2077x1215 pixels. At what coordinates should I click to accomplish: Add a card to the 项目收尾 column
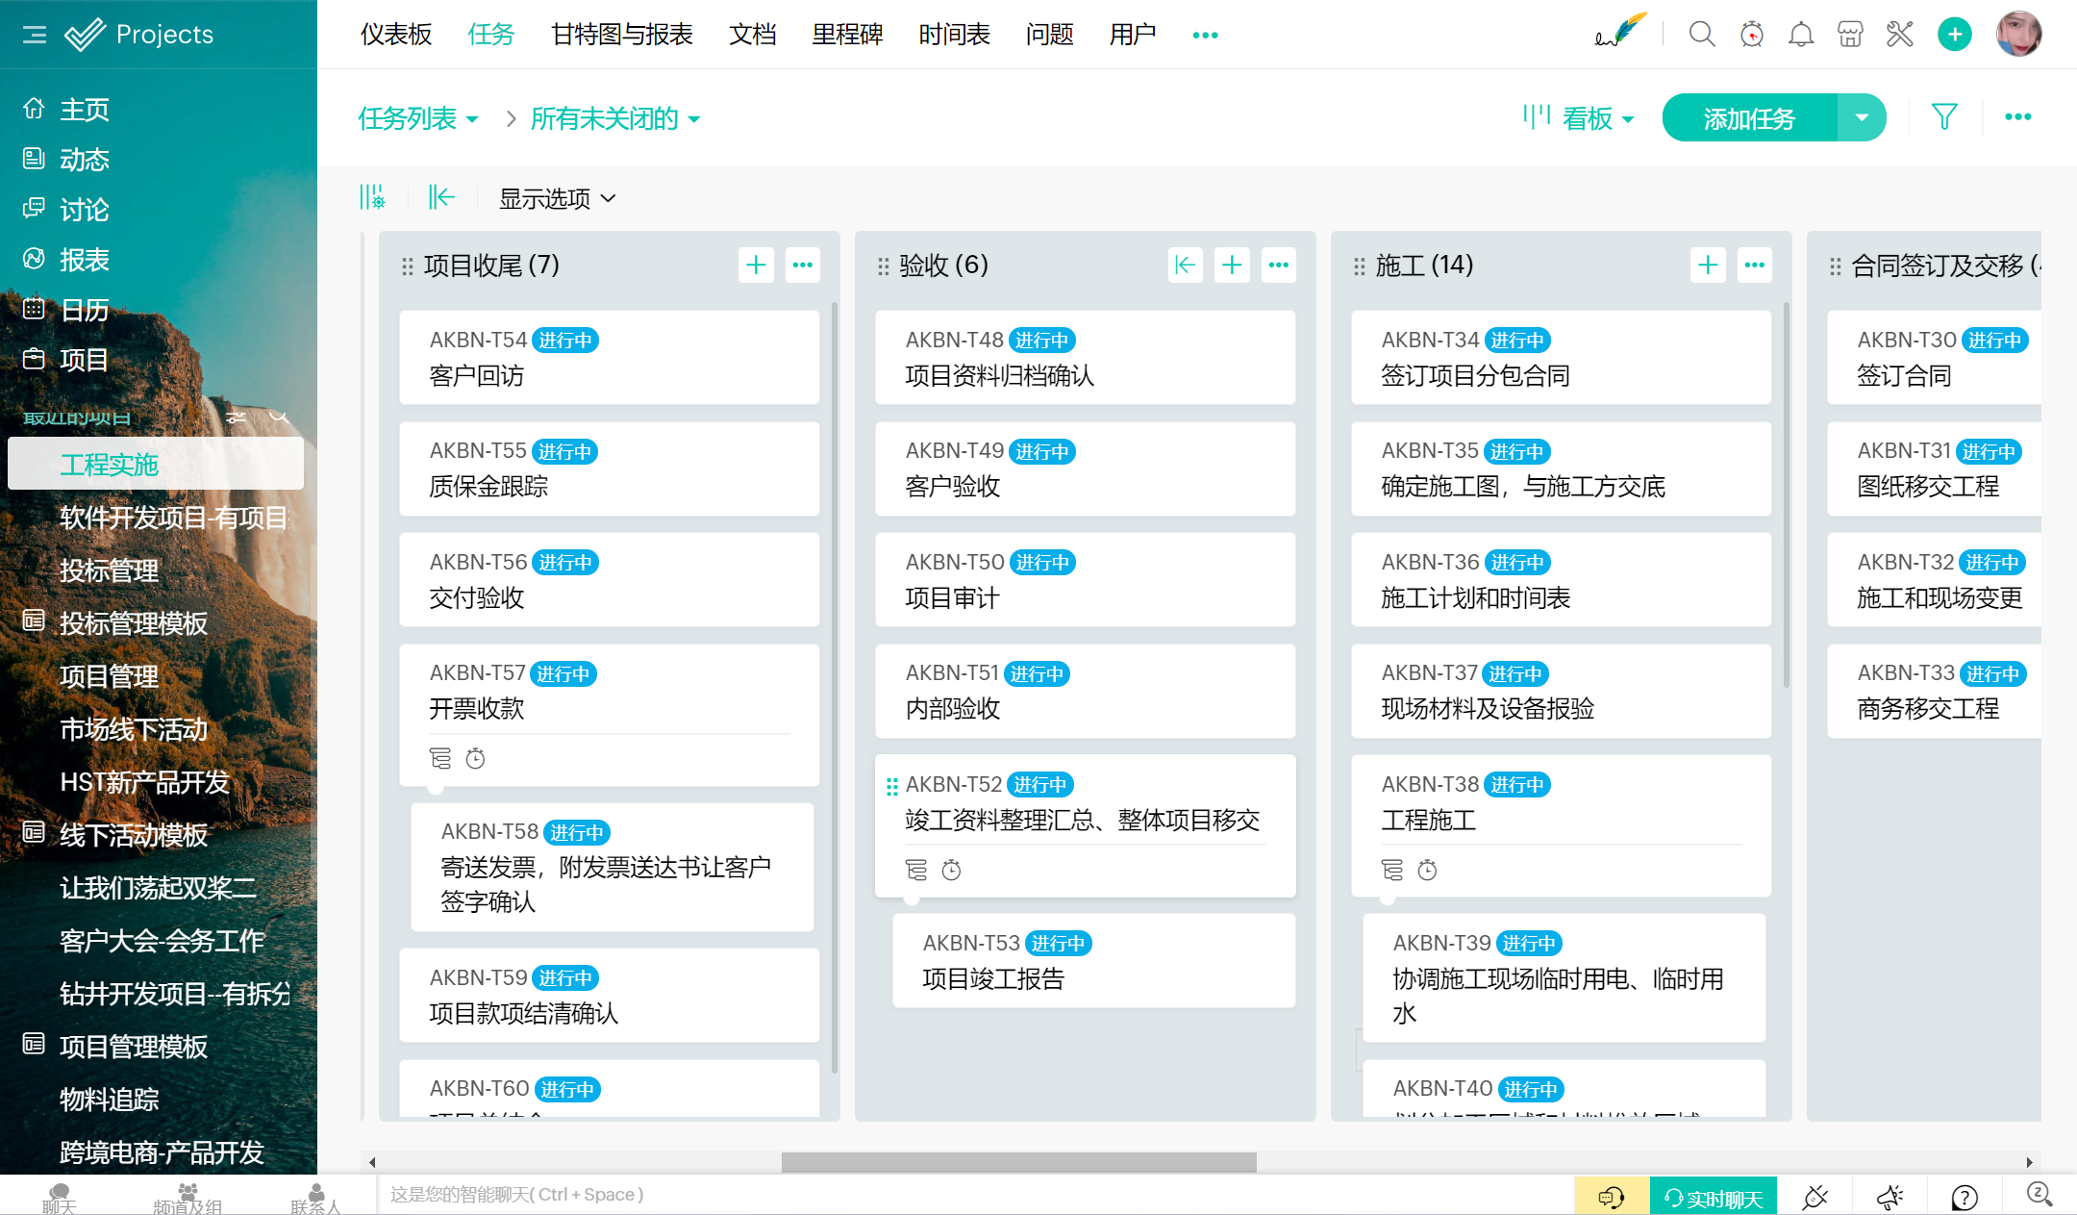pos(756,265)
